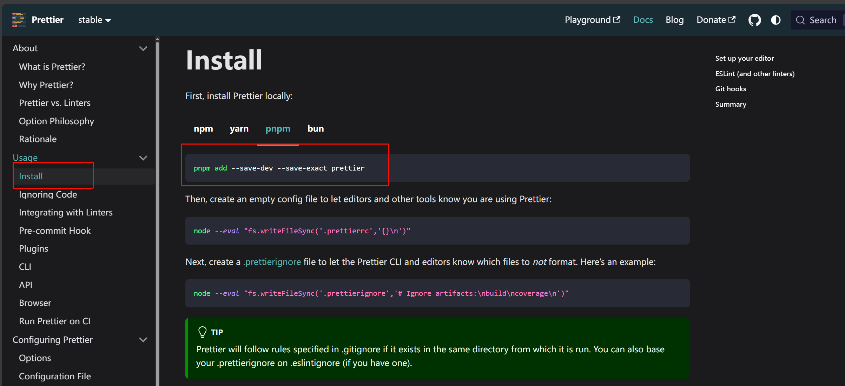Collapse the Usage sidebar chevron

click(143, 158)
